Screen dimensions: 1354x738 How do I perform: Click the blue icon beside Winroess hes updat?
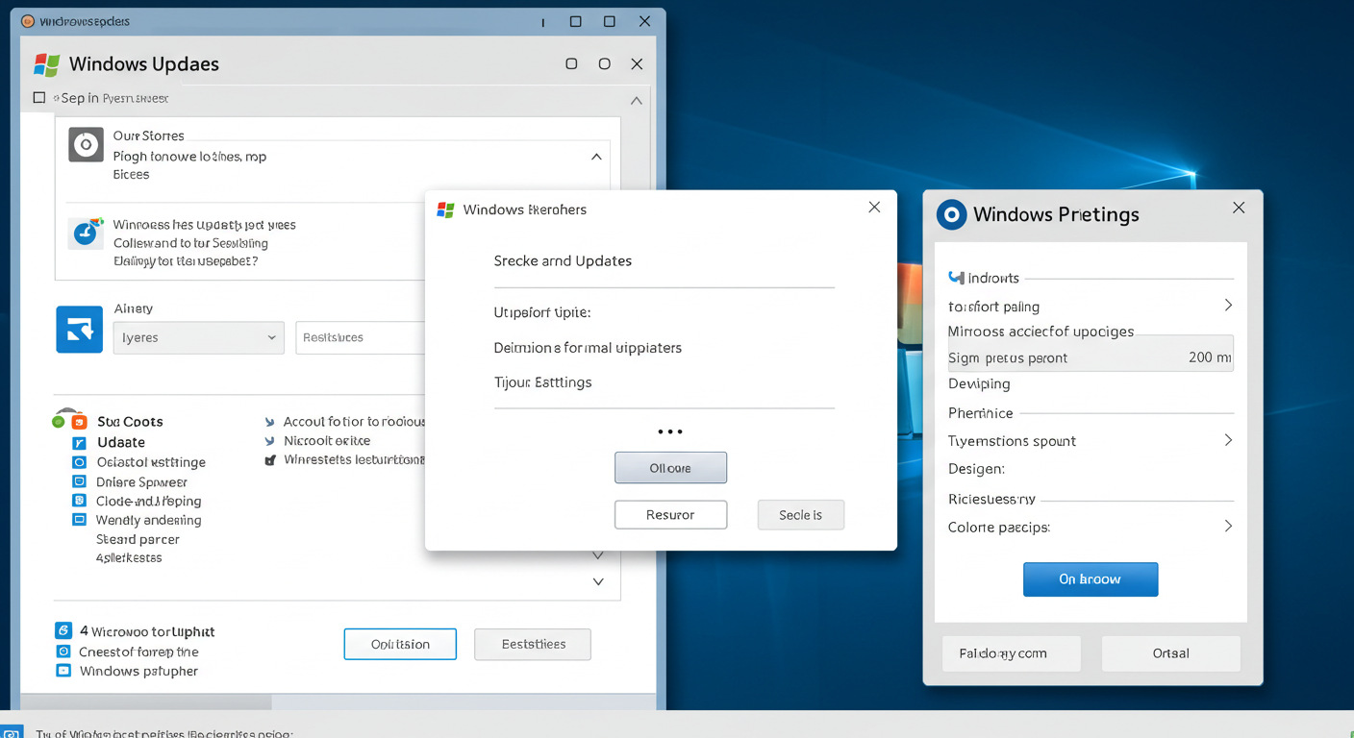(86, 234)
